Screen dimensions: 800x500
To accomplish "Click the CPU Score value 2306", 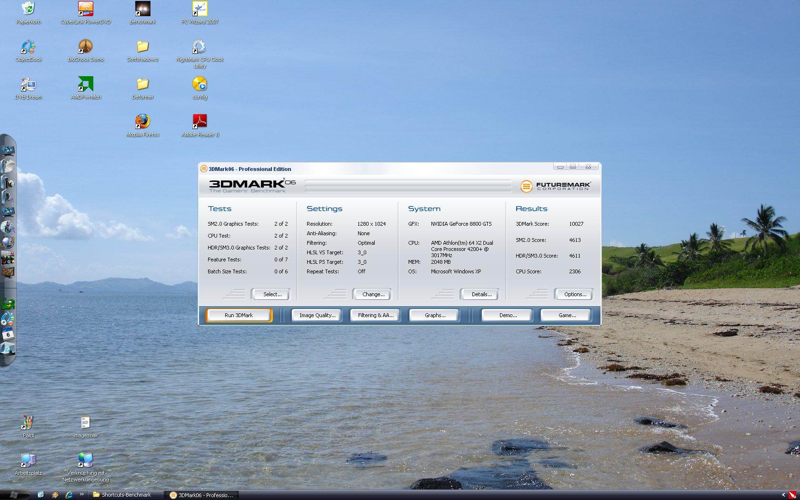I will (575, 271).
